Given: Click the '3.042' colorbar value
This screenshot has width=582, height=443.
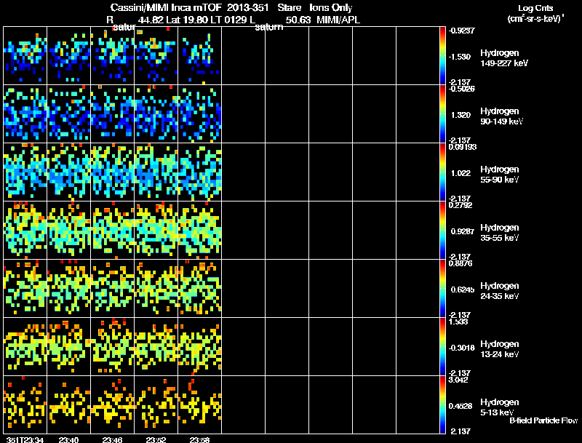Looking at the screenshot, I should pyautogui.click(x=458, y=380).
